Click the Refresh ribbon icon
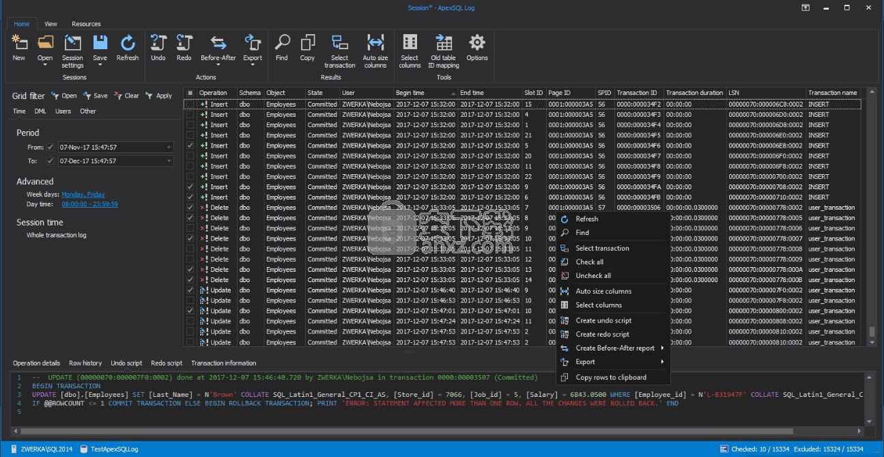The height and width of the screenshot is (457, 884). [128, 43]
